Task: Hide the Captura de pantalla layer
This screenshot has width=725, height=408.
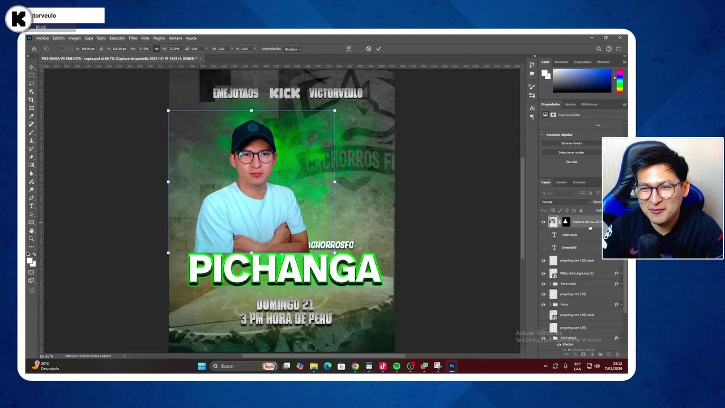Action: coord(543,222)
